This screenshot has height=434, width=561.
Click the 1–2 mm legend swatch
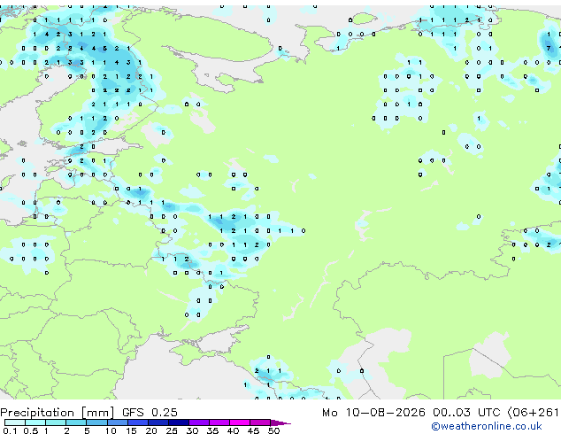click(x=56, y=422)
